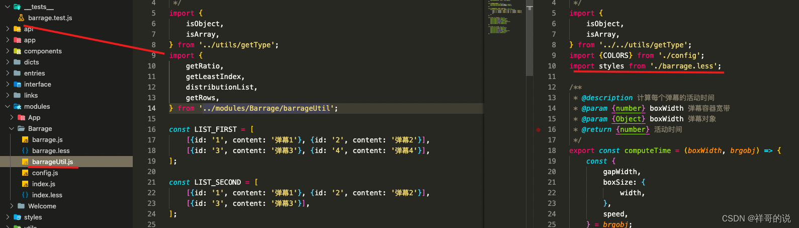
Task: Click LIST_SECOND constant name
Action: (217, 182)
